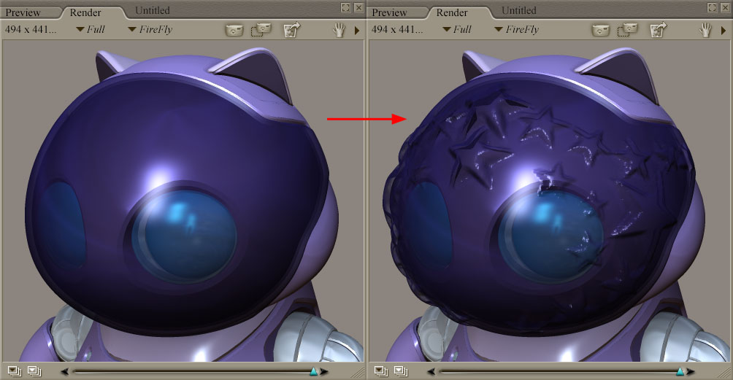Select Render tab in smooth-helmet panel
This screenshot has height=380, width=733.
(x=85, y=12)
